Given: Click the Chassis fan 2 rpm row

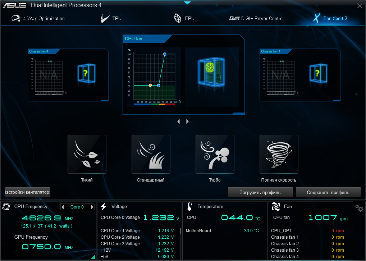Looking at the screenshot, I should [x=307, y=243].
